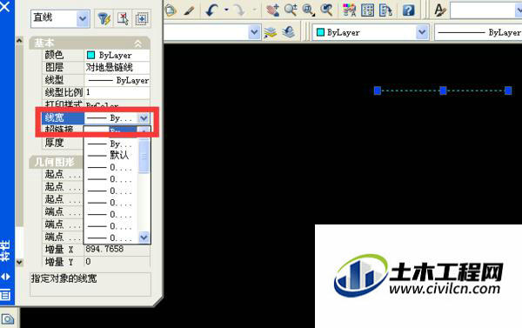Click the Quick Select funnel icon

click(104, 18)
